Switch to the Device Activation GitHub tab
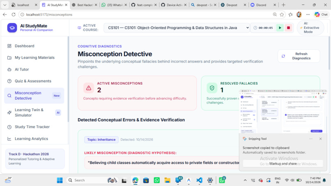Screen dimensions: 331x186 [174, 5]
